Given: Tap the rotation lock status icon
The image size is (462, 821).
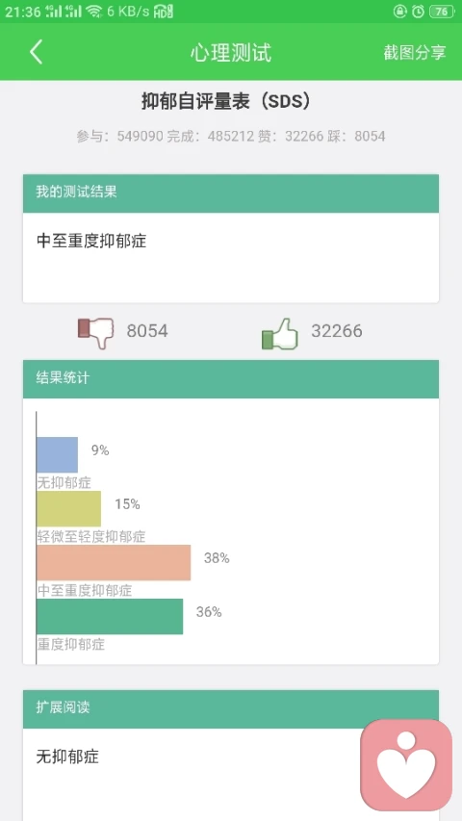Looking at the screenshot, I should point(400,12).
